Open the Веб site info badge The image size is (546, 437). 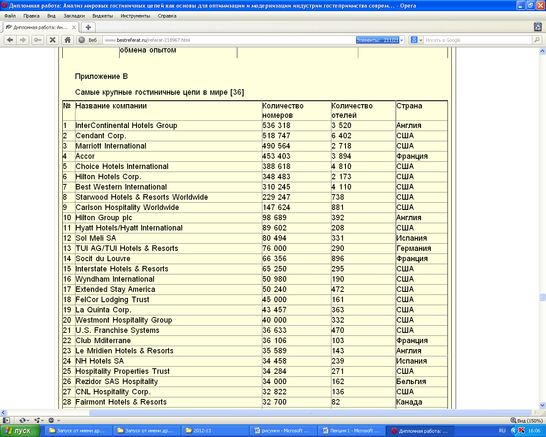point(88,40)
